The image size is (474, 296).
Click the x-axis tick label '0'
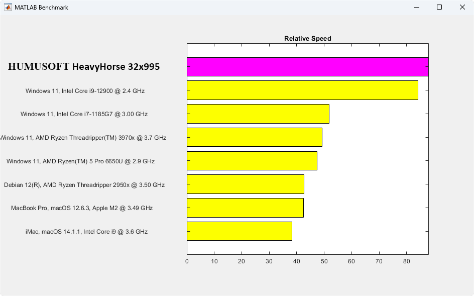pyautogui.click(x=187, y=261)
